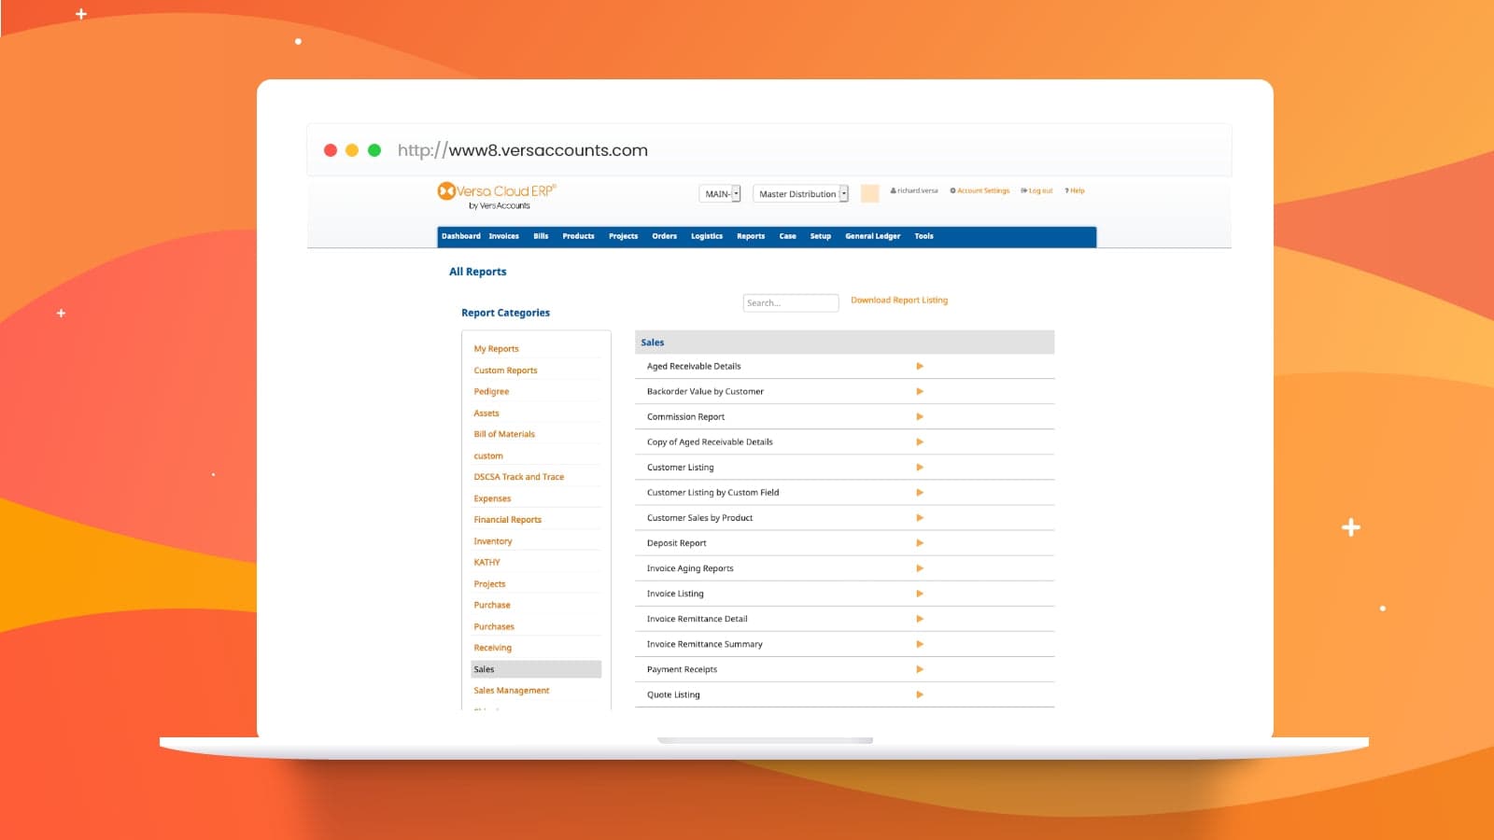
Task: Run Payment Receipts report via the arrow
Action: [920, 669]
